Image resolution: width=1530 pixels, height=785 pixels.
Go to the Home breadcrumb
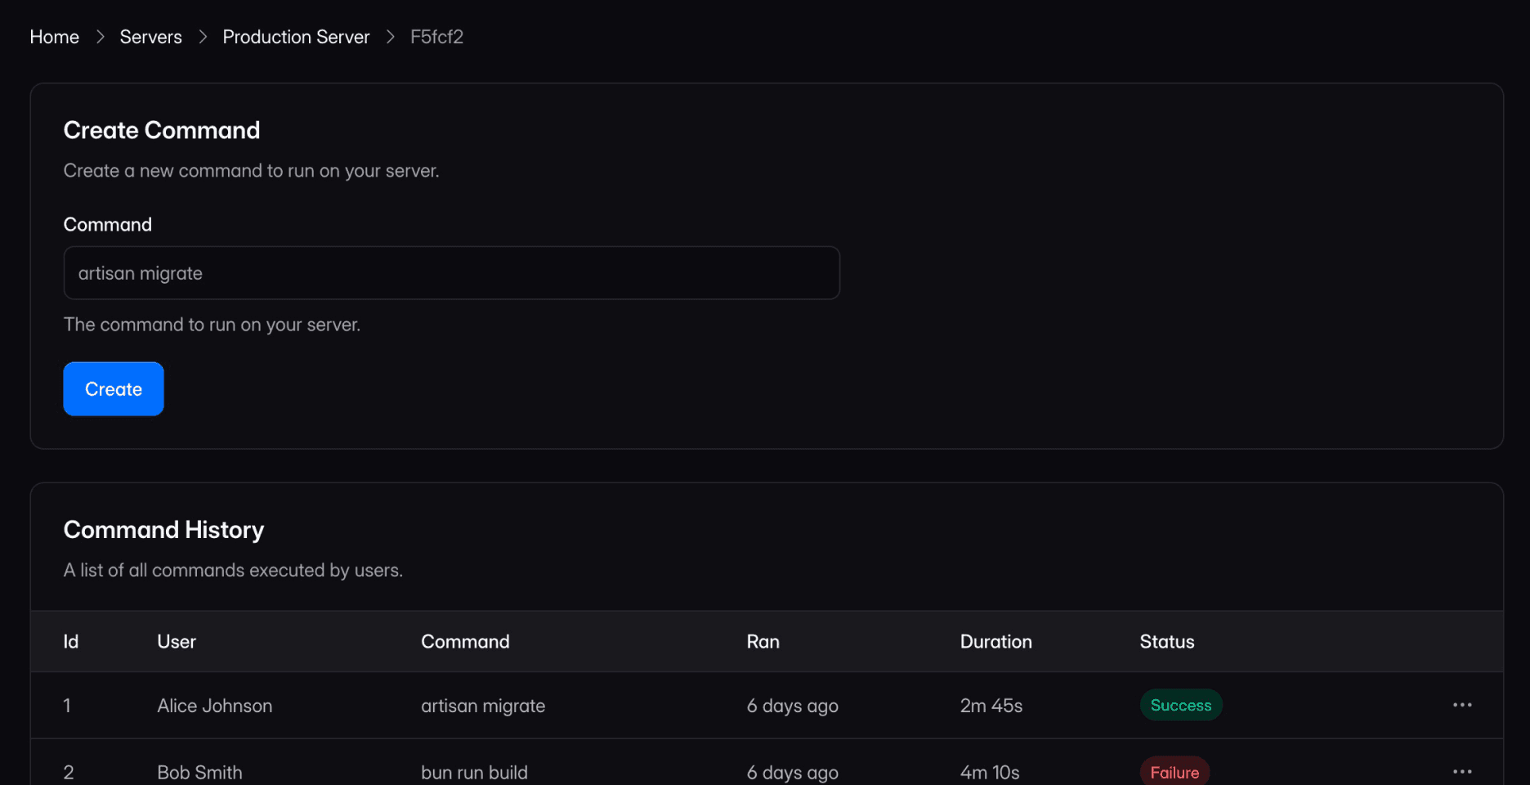click(x=55, y=37)
